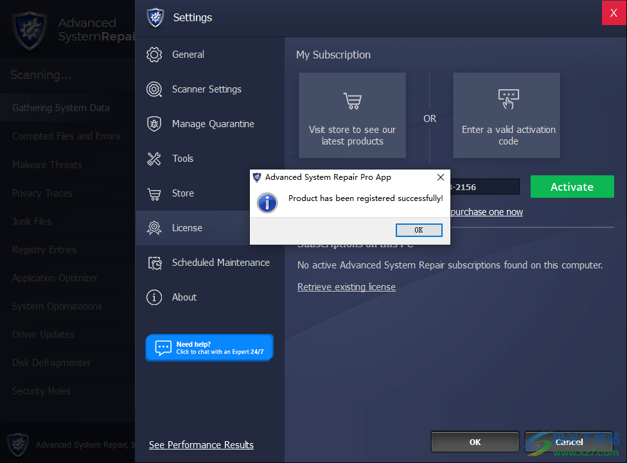This screenshot has height=463, width=627.
Task: Open the See Performance Results link
Action: pos(201,445)
